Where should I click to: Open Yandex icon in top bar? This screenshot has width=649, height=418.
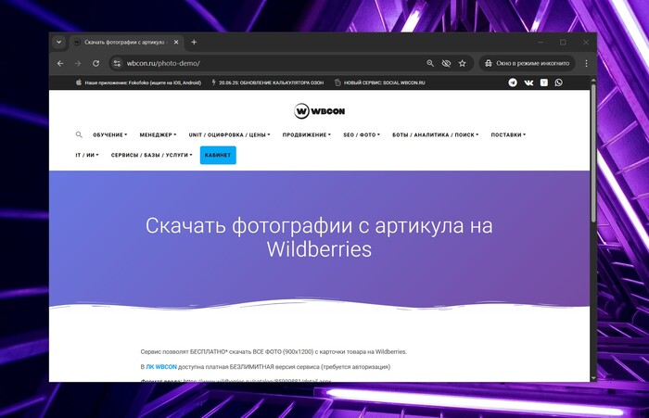[544, 82]
